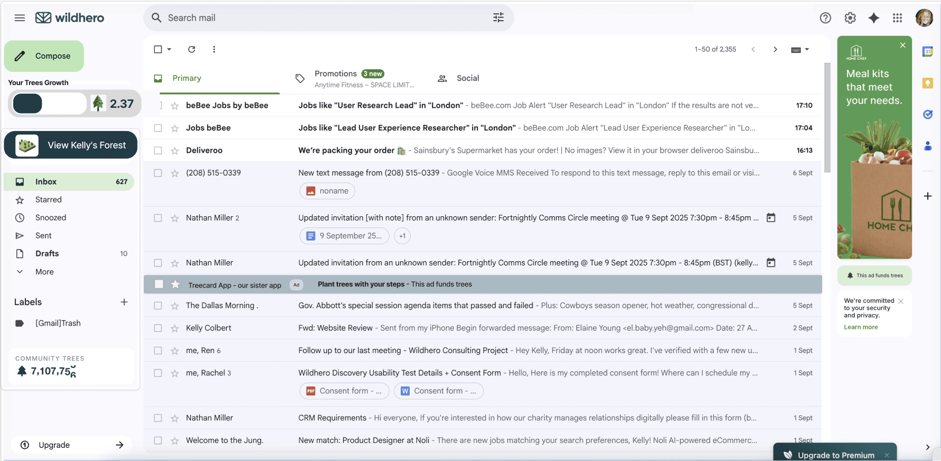Open the PDF Consent form attachment
This screenshot has height=461, width=941.
point(344,391)
